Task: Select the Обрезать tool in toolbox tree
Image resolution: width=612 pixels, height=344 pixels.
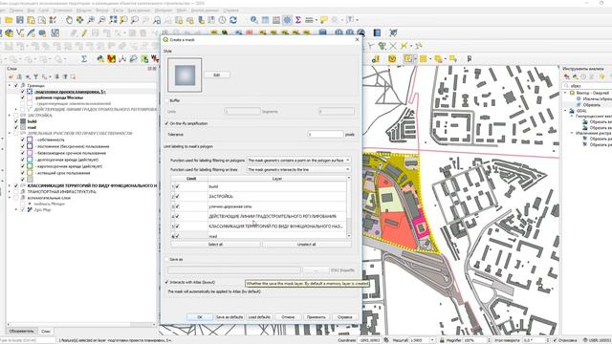Action: tap(592, 105)
